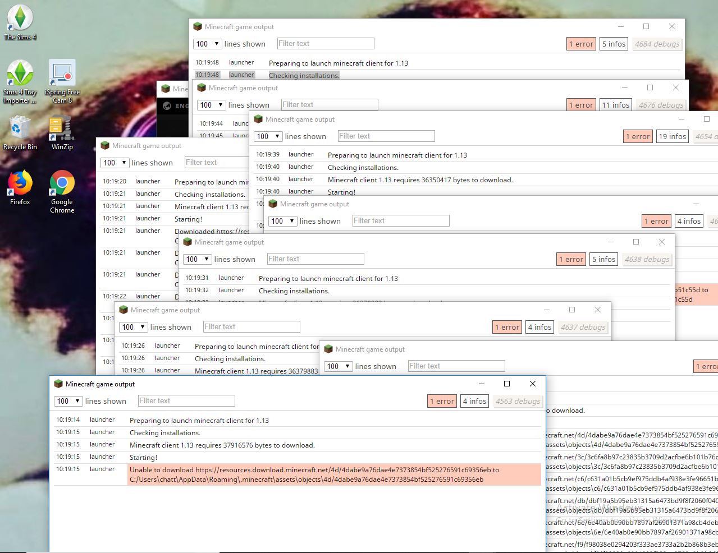Click block icon of the 19-infos window title
The image size is (718, 553).
point(258,119)
